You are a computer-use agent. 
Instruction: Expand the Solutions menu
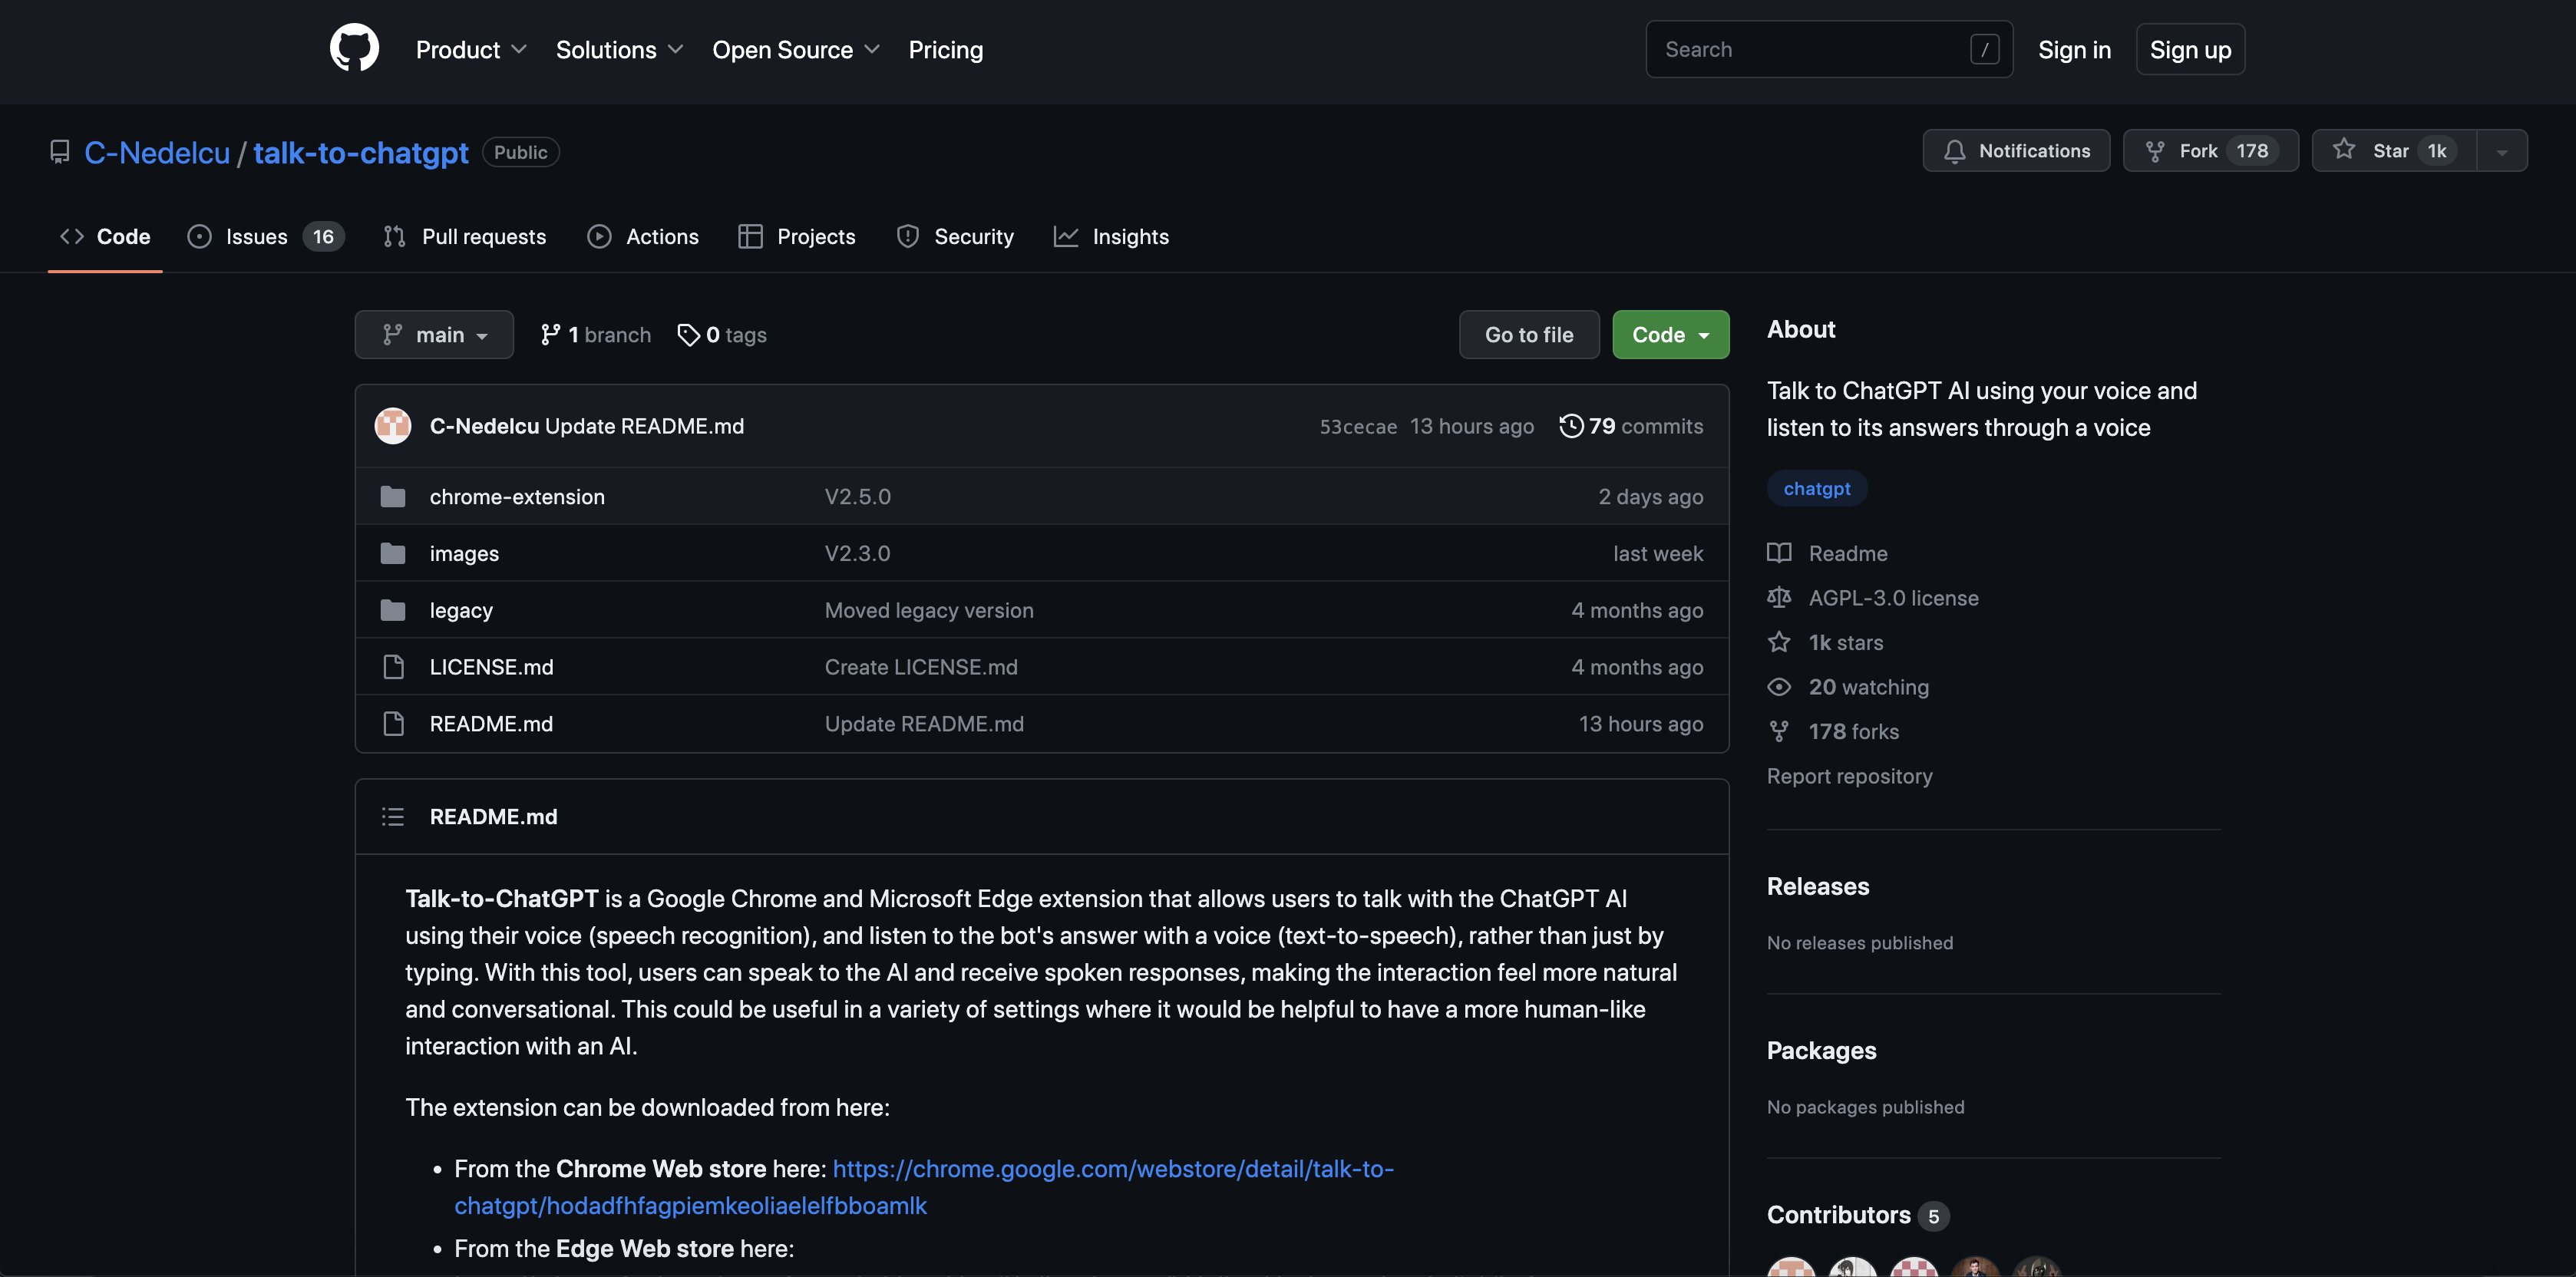(x=619, y=49)
